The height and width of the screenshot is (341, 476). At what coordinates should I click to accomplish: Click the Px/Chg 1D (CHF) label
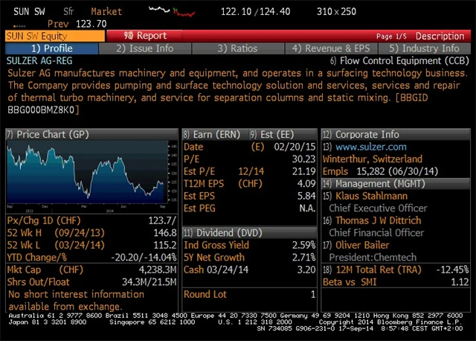[44, 220]
